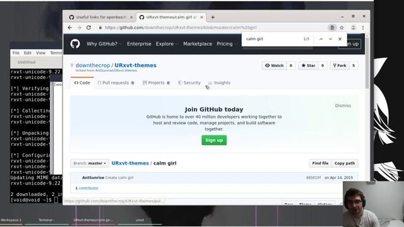404x227 pixels.
Task: Click the padlock site info icon
Action: [x=100, y=28]
